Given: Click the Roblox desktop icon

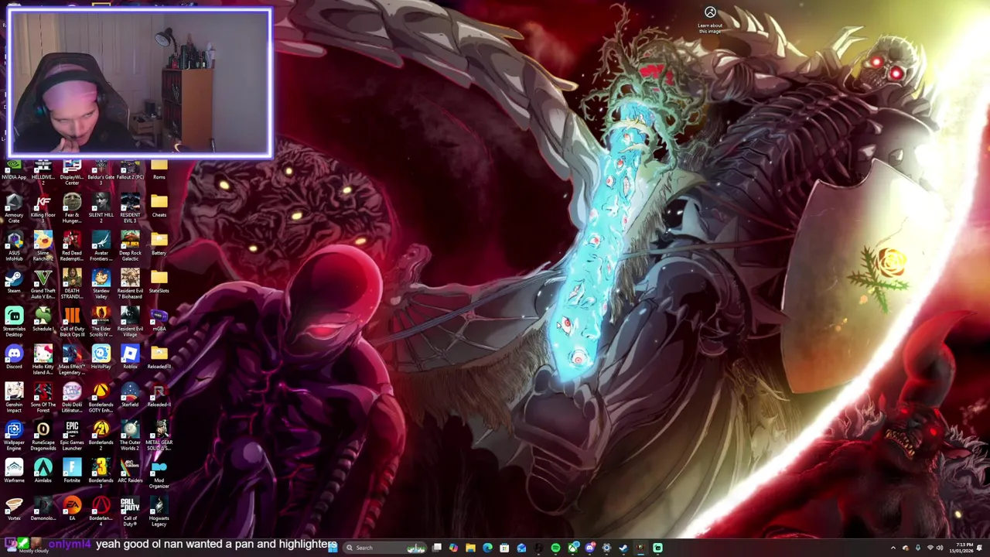Looking at the screenshot, I should coord(130,357).
